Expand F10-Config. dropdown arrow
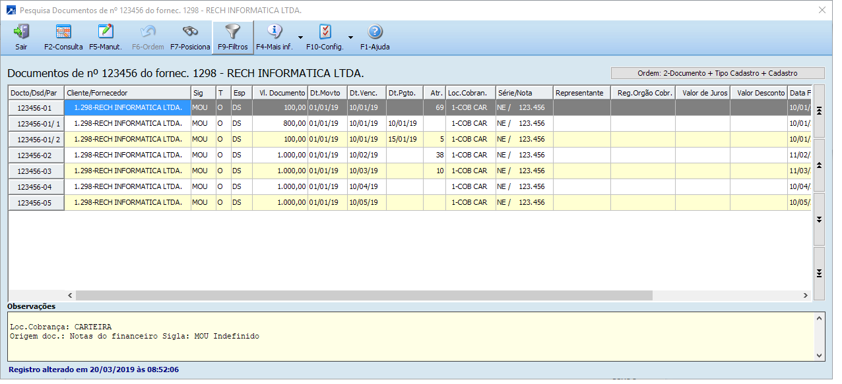Viewport: 842px width, 384px height. [350, 38]
